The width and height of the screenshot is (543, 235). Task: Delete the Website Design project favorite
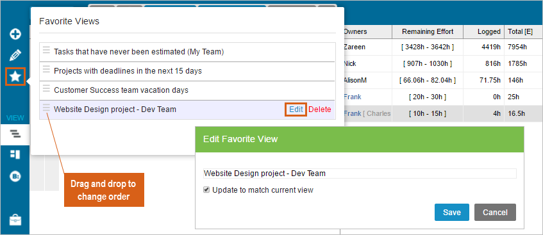[320, 109]
